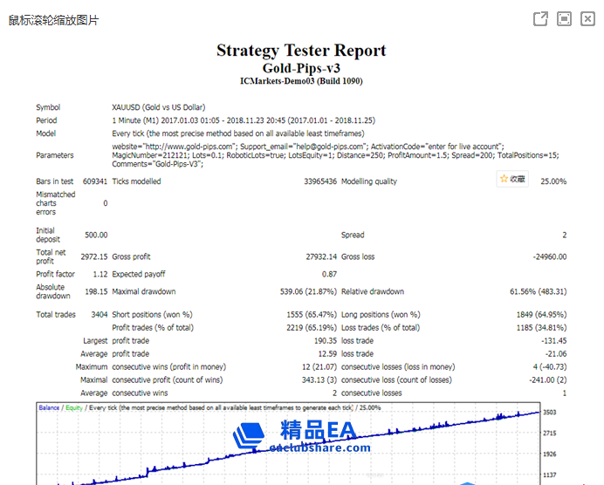
Task: Open image in new window icon
Action: [x=540, y=19]
